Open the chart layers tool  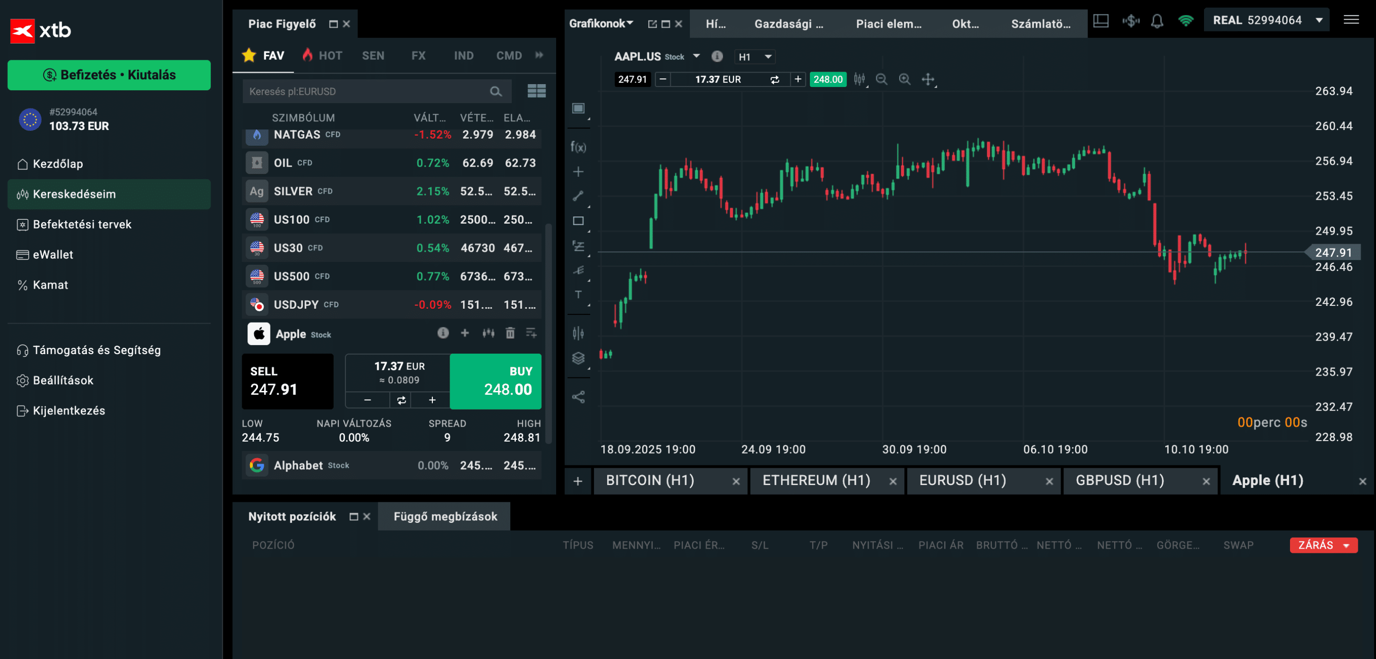click(578, 357)
